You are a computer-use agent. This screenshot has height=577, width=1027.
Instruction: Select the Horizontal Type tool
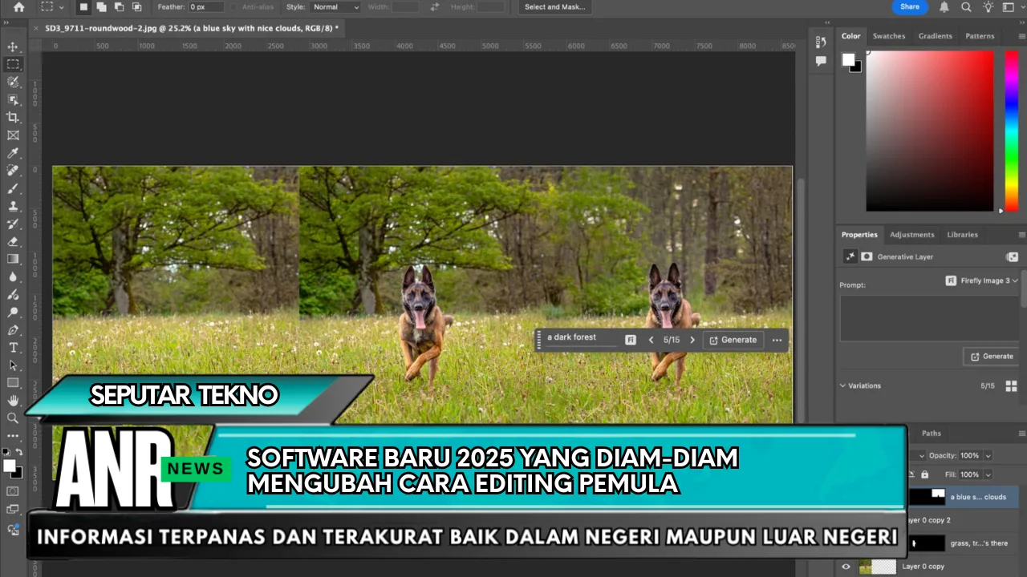pyautogui.click(x=13, y=347)
